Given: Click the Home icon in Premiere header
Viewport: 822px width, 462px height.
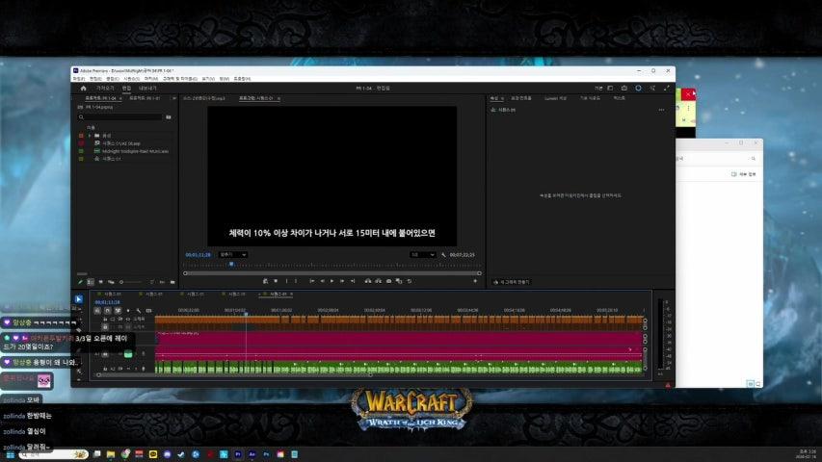Looking at the screenshot, I should 83,88.
